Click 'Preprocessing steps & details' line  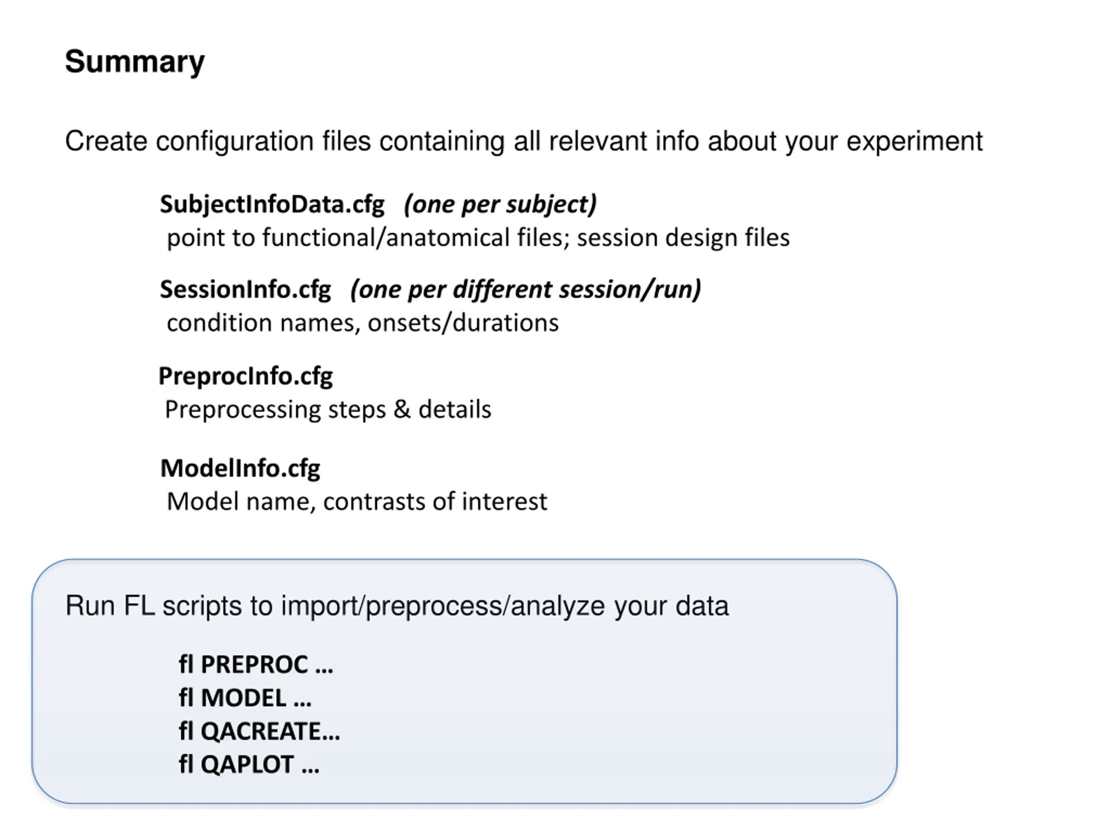tap(328, 410)
